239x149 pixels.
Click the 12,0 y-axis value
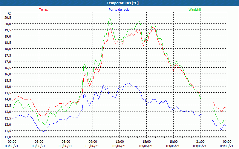click(8, 125)
